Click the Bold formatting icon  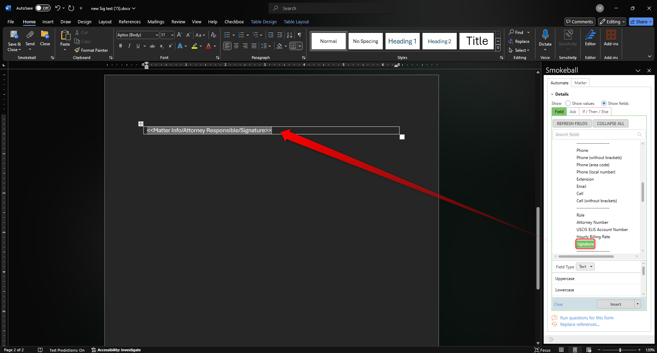click(x=121, y=46)
